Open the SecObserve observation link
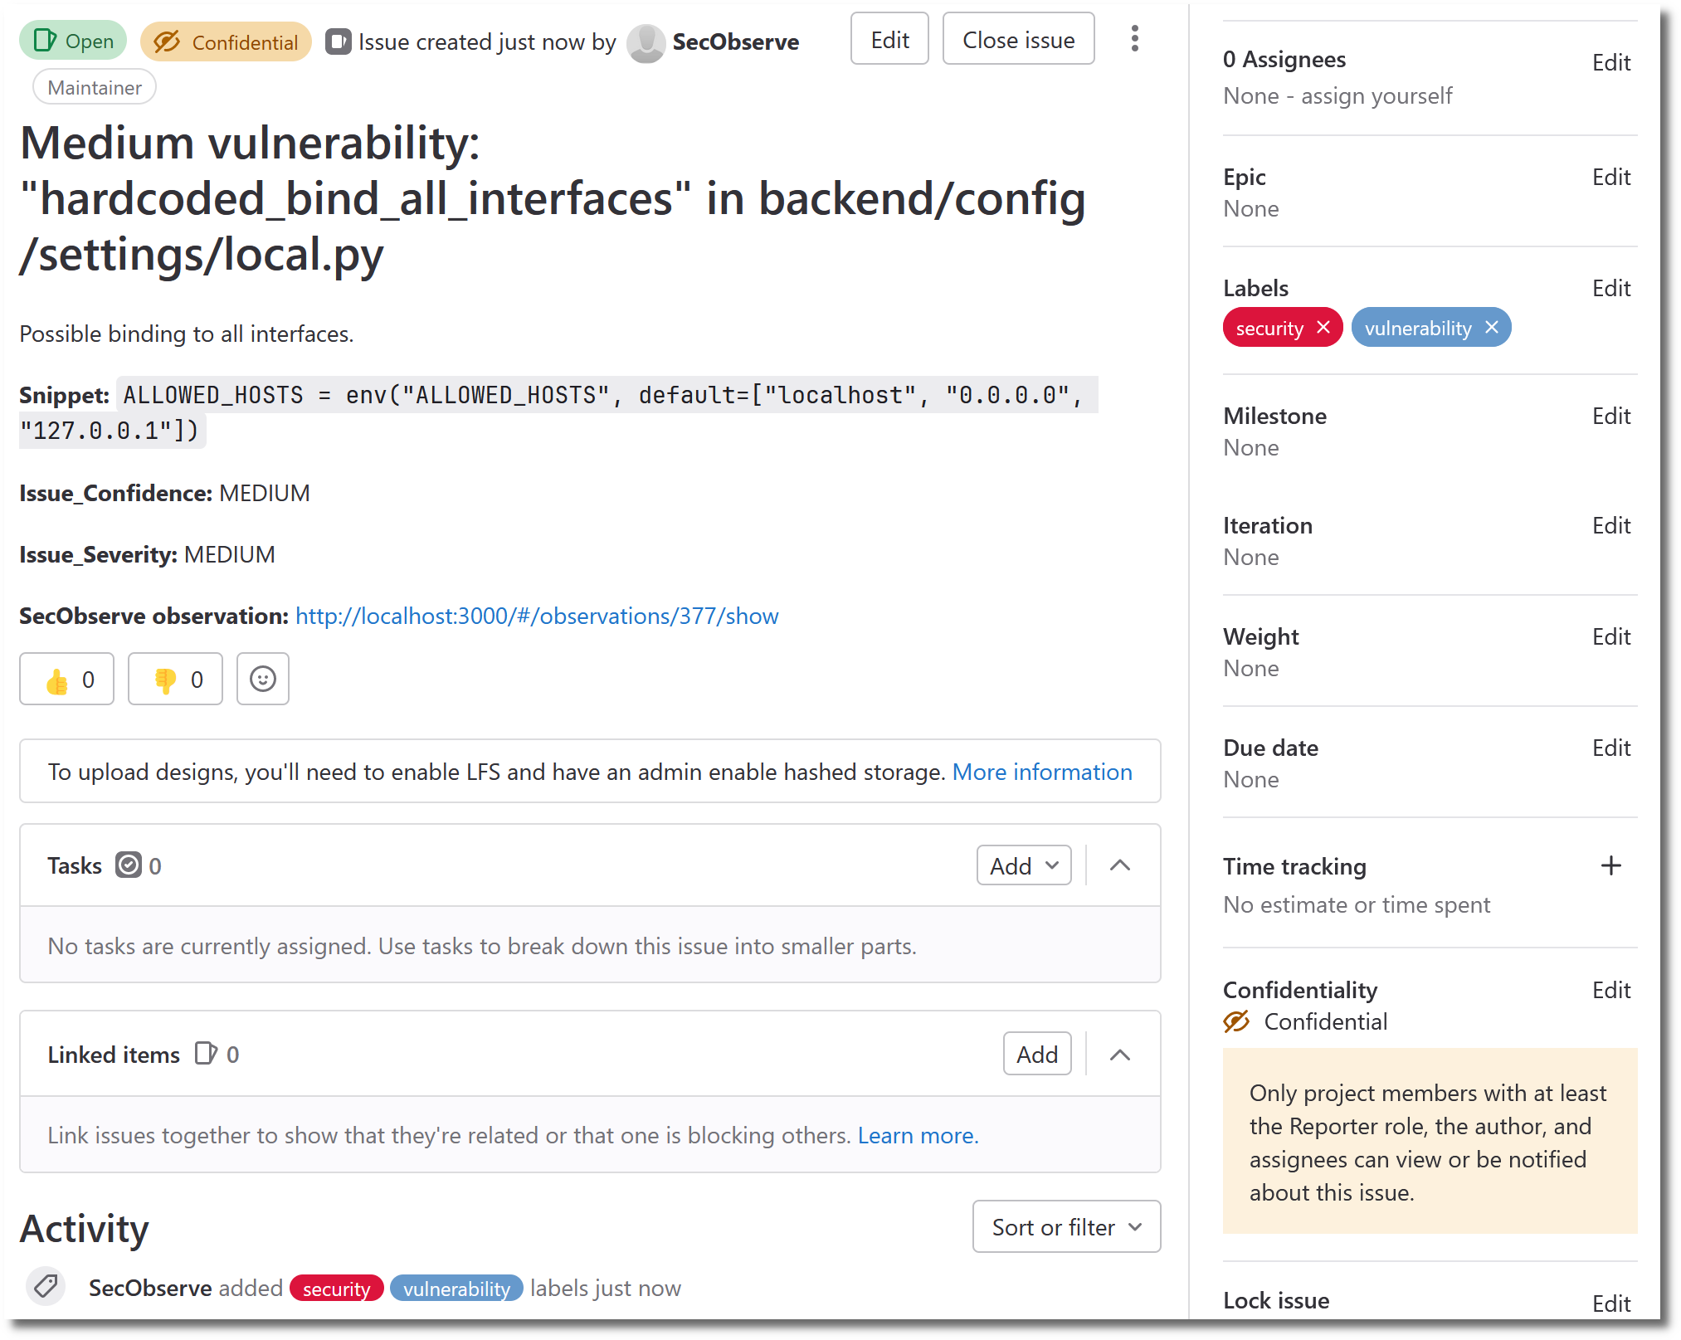Image resolution: width=1681 pixels, height=1340 pixels. (x=535, y=616)
